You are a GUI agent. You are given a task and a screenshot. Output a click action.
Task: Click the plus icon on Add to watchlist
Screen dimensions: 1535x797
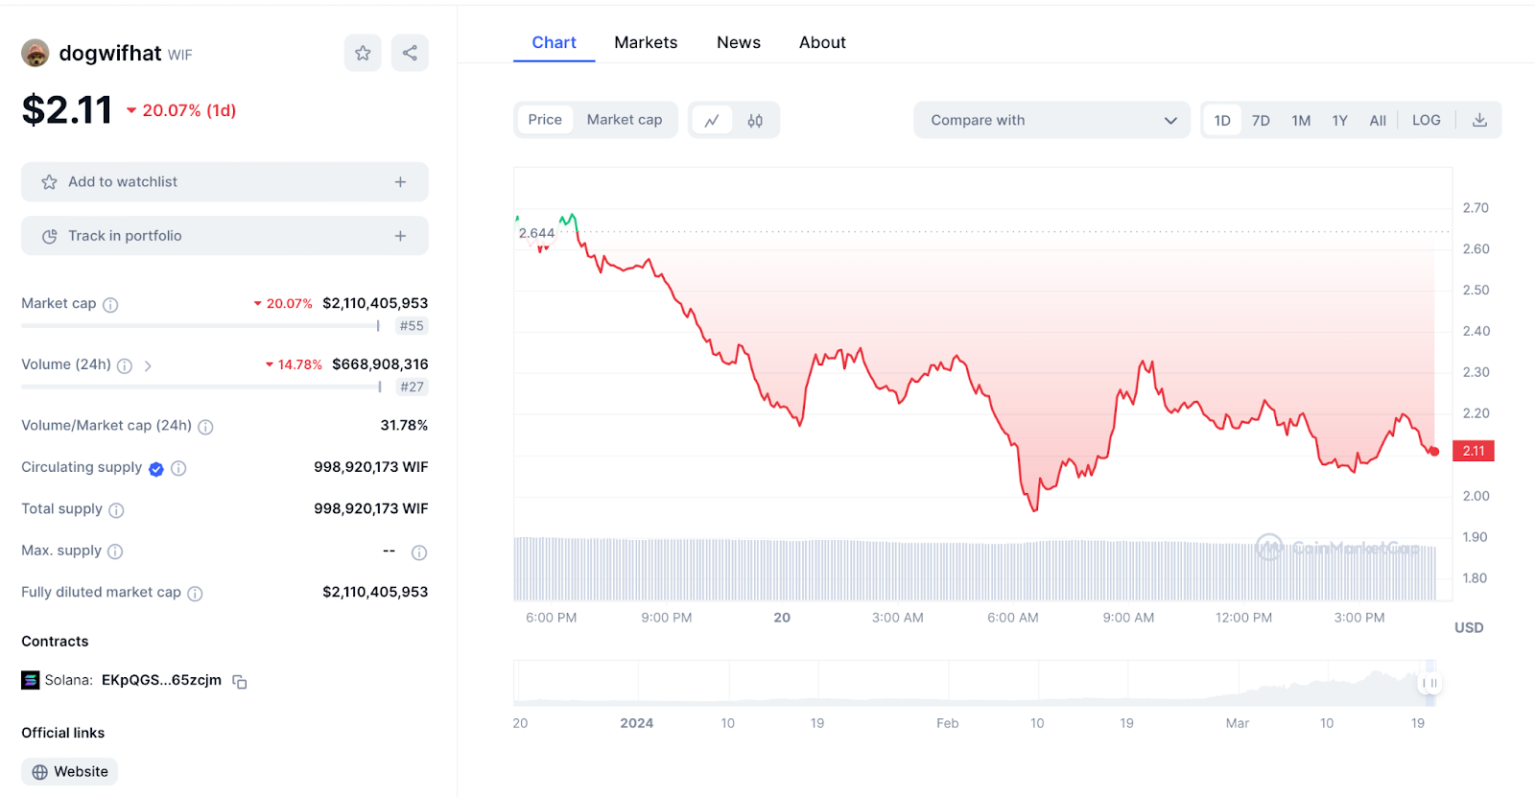(400, 182)
